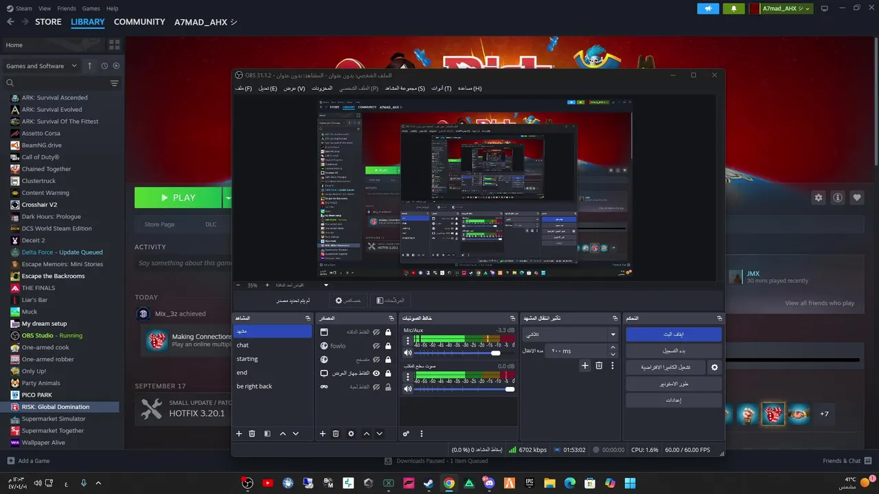The width and height of the screenshot is (879, 494).
Task: Remove transition with trash icon in Transitions panel
Action: 599,366
